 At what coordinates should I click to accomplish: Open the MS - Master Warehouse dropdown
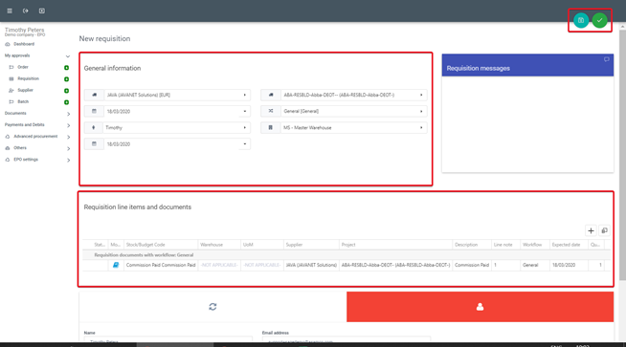[344, 128]
